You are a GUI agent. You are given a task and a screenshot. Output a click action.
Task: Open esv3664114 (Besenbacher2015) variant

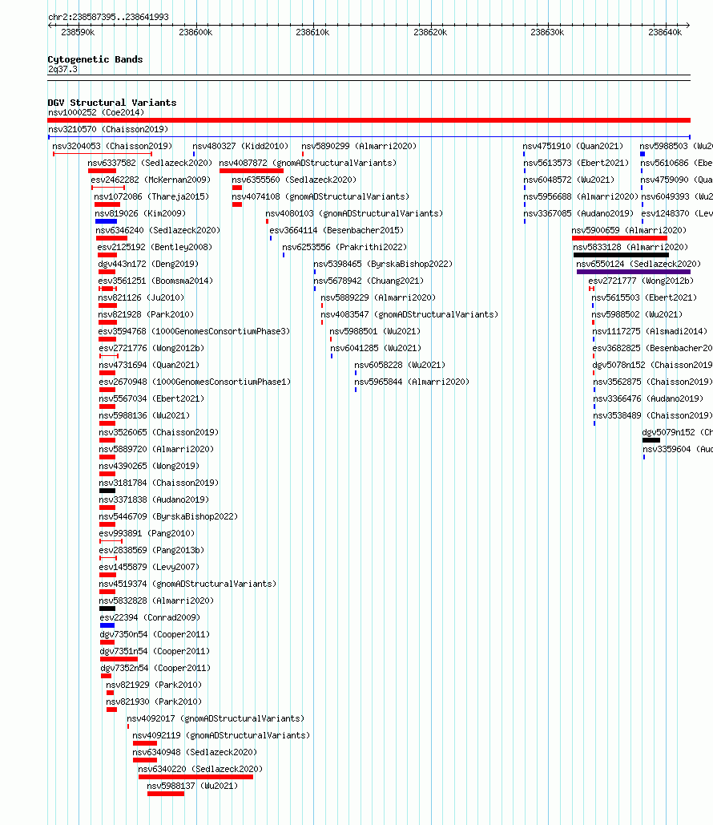click(x=336, y=230)
